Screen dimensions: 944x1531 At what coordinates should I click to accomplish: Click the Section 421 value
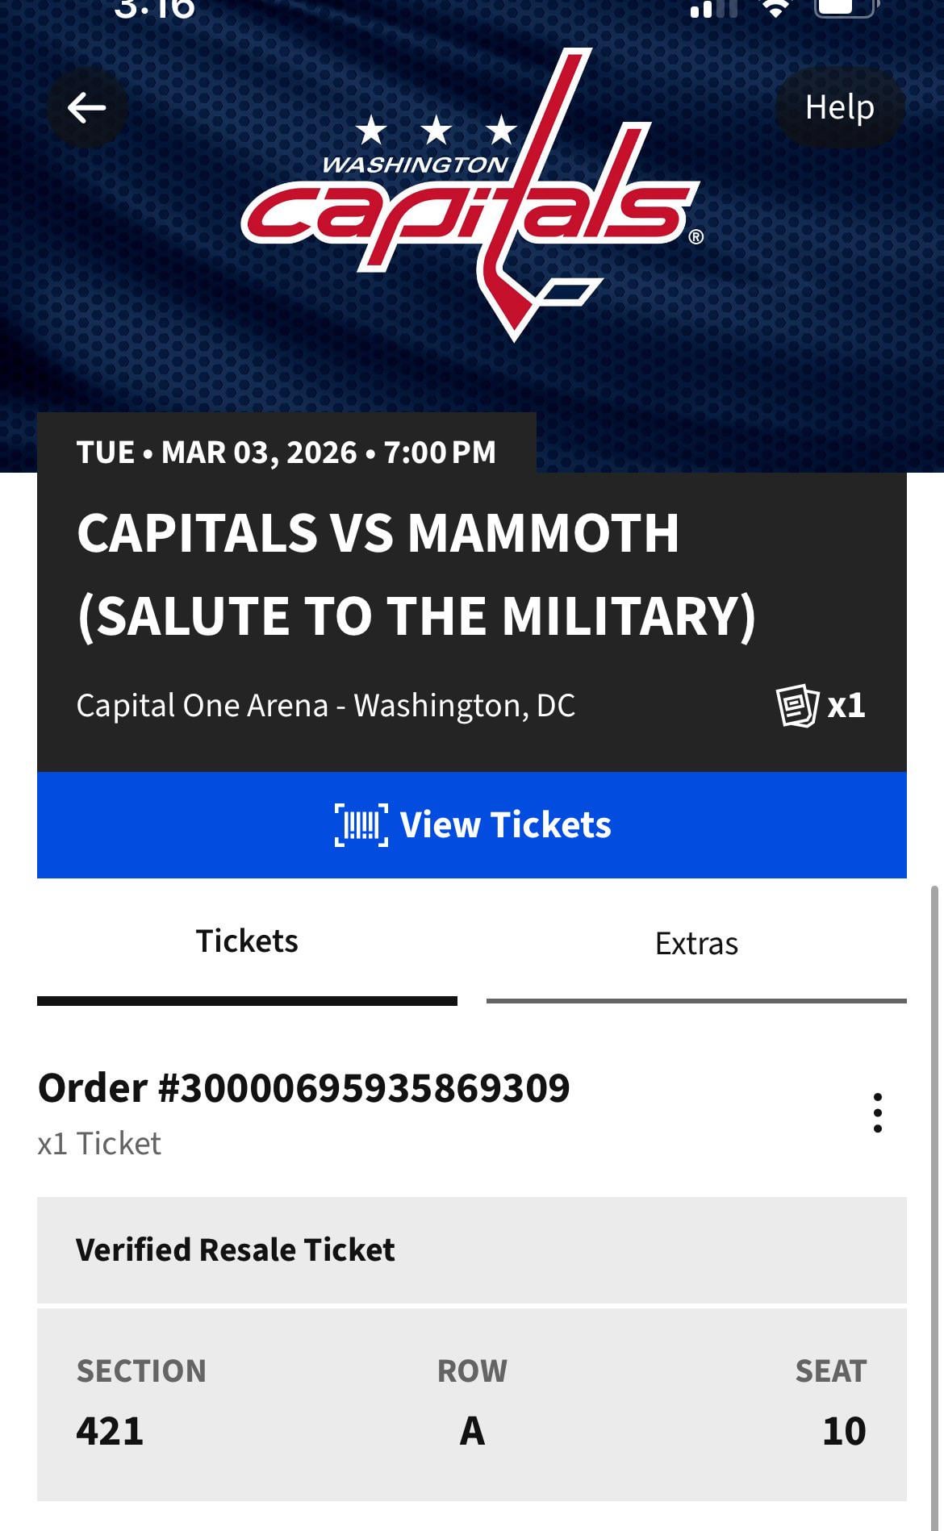(110, 1432)
